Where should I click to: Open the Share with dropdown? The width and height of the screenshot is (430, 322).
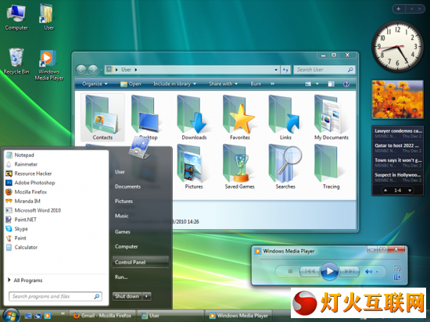[x=223, y=84]
